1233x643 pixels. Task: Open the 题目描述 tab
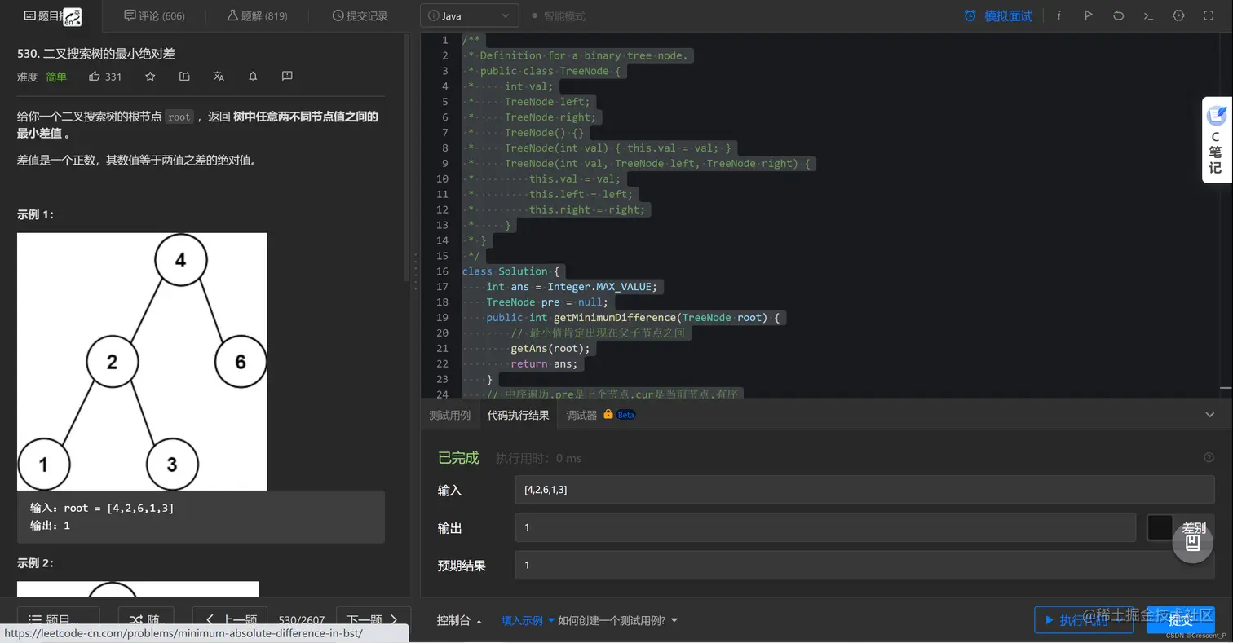(x=51, y=15)
